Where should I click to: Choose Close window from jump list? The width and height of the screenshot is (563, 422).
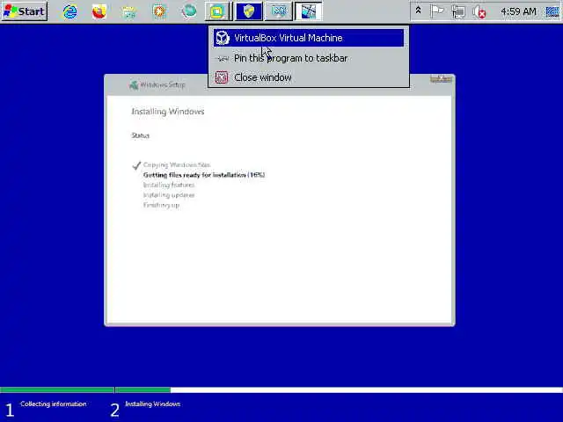point(309,77)
